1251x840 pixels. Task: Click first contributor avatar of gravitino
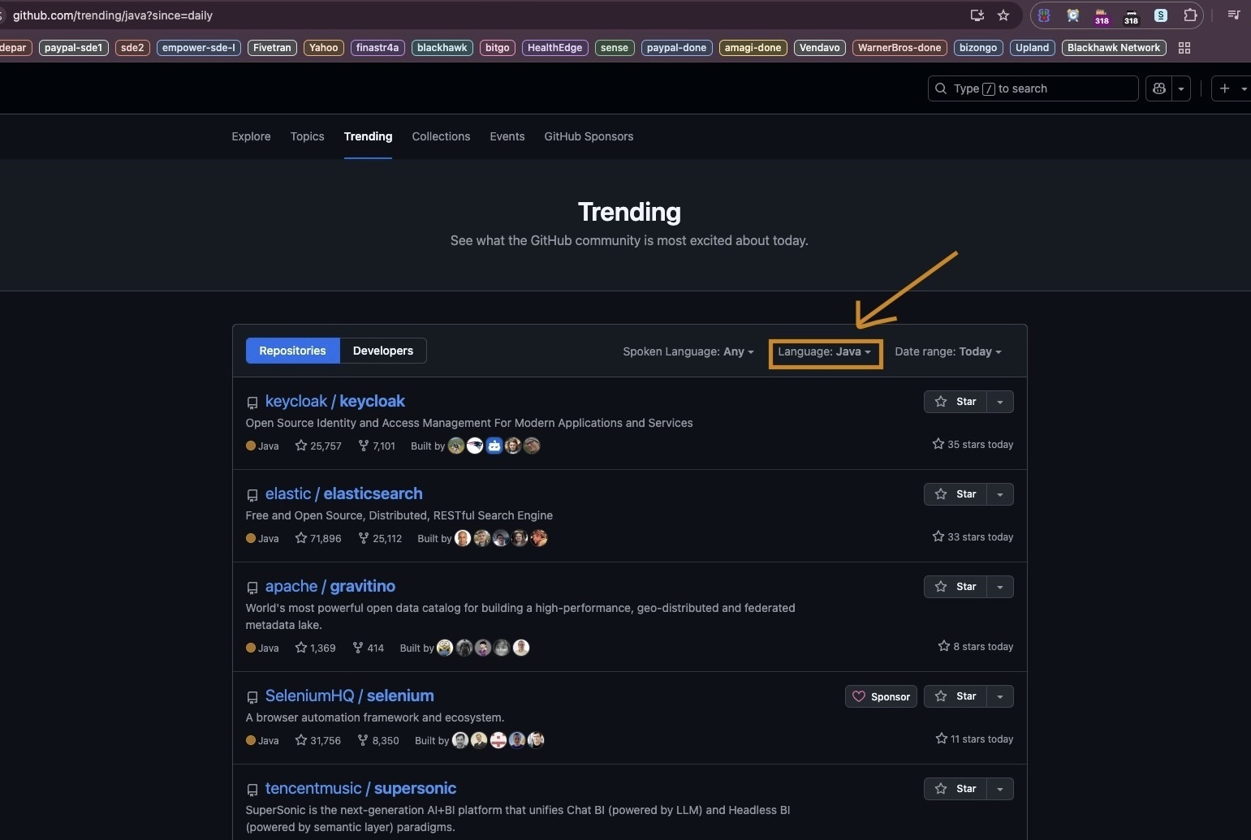[x=445, y=648]
